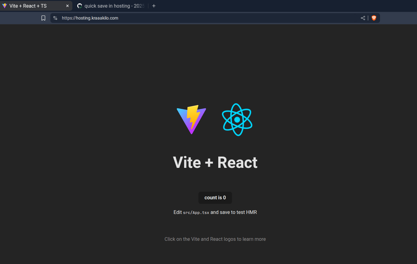Click empty tab strip area right of plus
Image resolution: width=417 pixels, height=264 pixels.
click(275, 6)
